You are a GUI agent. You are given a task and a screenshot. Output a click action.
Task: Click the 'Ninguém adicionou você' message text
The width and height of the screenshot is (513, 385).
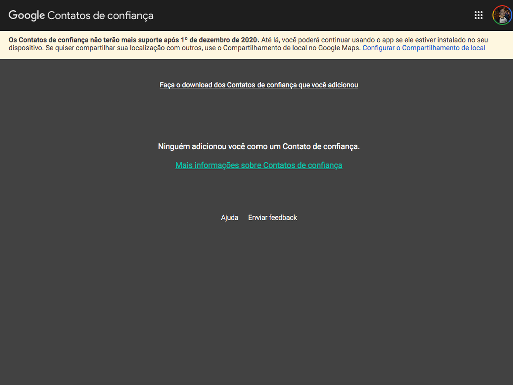point(259,147)
